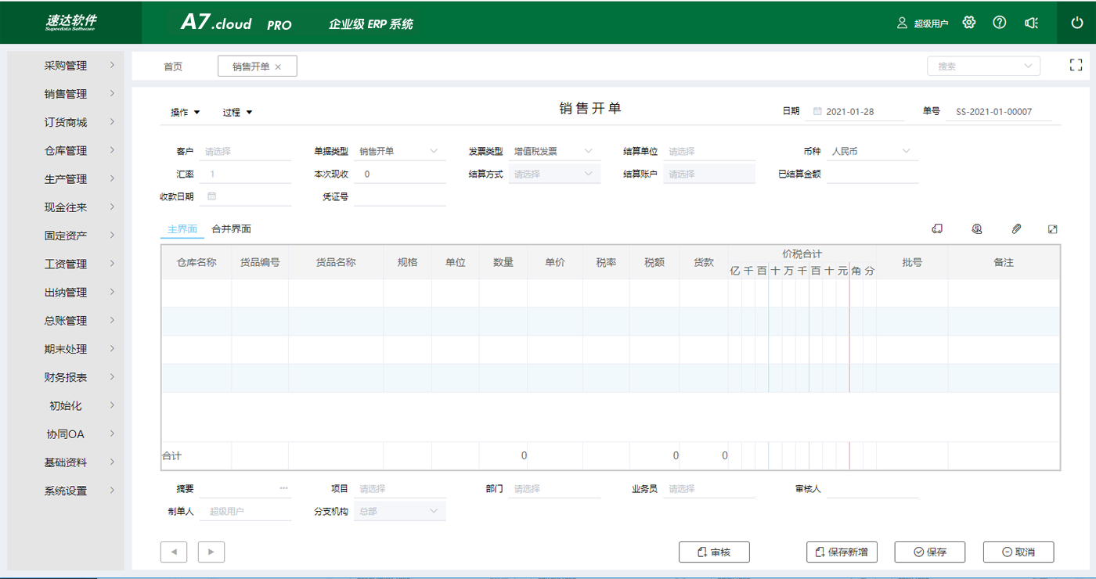The width and height of the screenshot is (1096, 579).
Task: Click the power logout icon
Action: click(x=1077, y=23)
